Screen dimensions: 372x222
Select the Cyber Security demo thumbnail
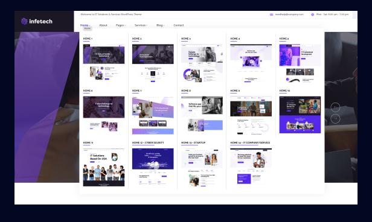(153, 166)
